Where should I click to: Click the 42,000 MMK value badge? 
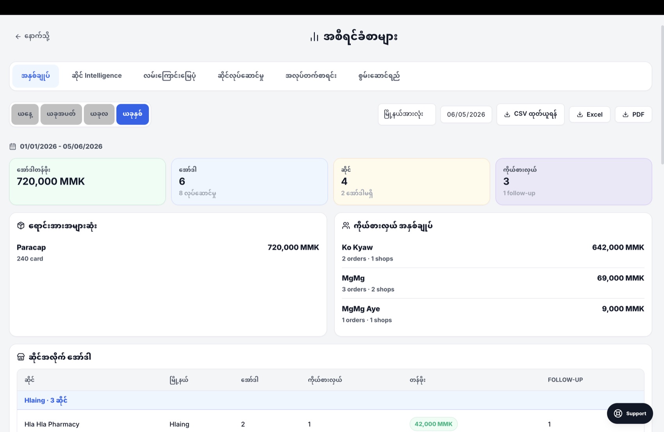coord(434,424)
